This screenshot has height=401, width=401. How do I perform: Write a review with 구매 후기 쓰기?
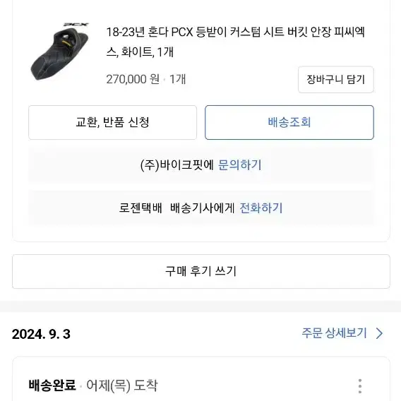click(201, 271)
